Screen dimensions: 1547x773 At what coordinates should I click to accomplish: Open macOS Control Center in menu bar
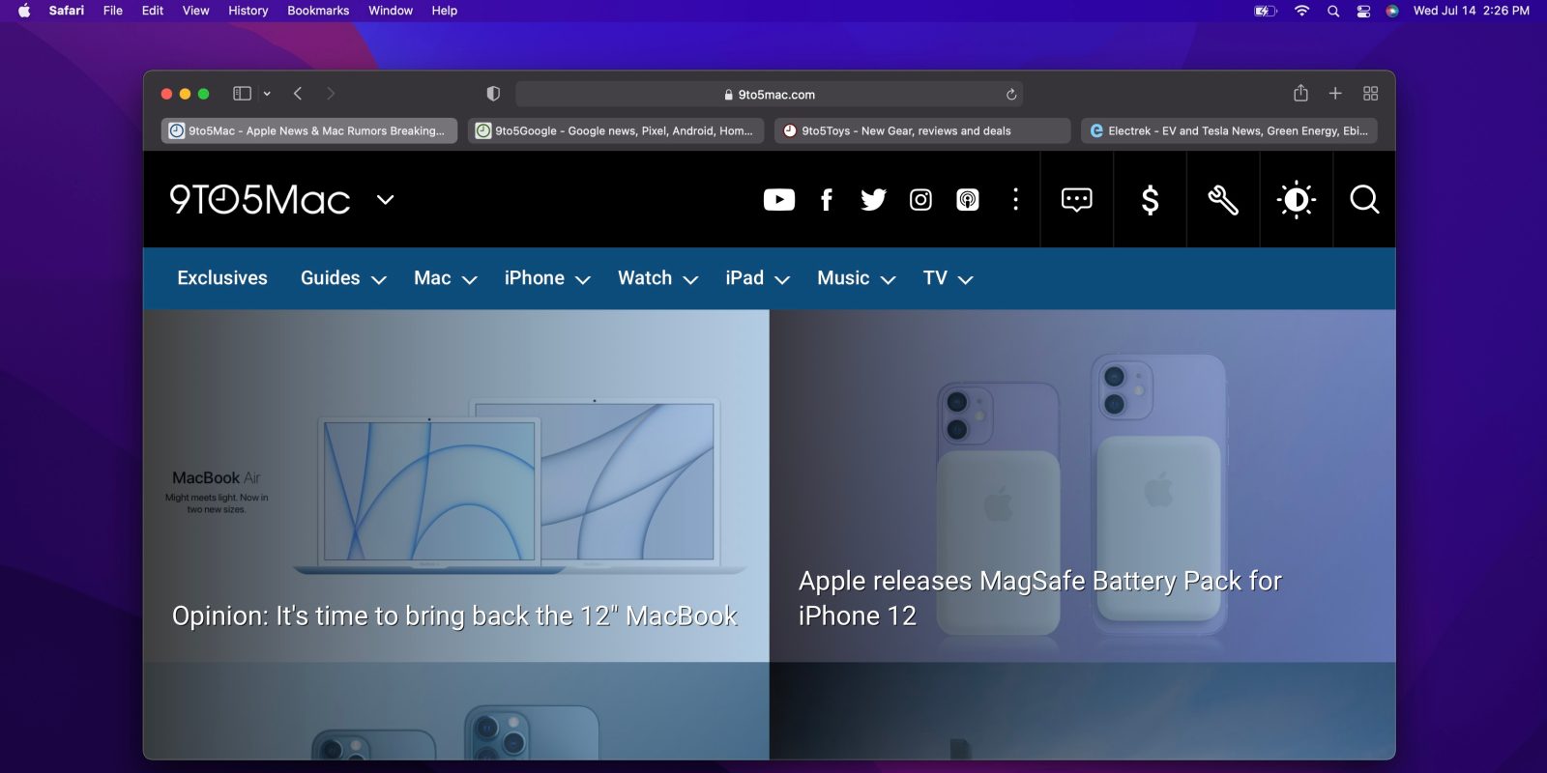click(1363, 11)
